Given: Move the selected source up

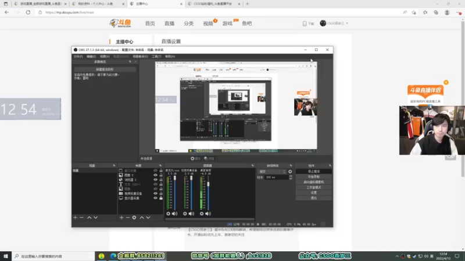Looking at the screenshot, I should [142, 217].
